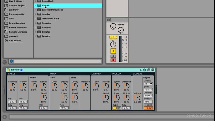The image size is (215, 121).
Task: Click the Detune value field
Action: click(148, 96)
